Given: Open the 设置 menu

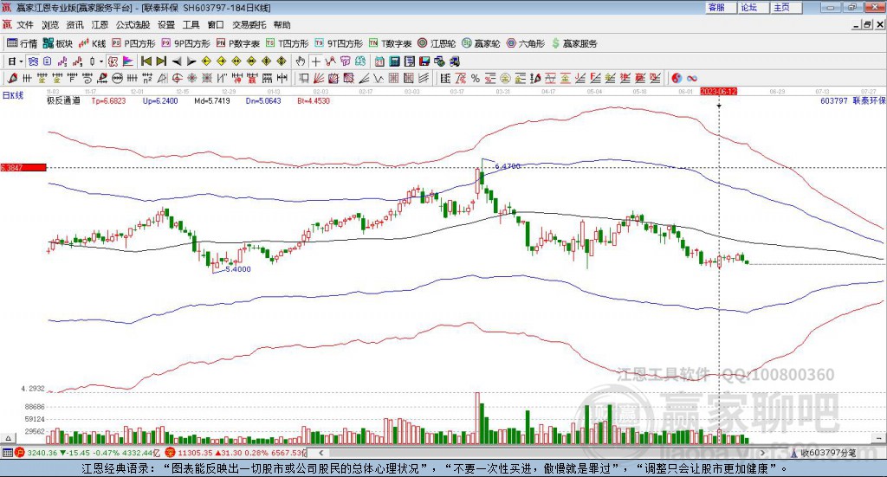Looking at the screenshot, I should [x=166, y=25].
